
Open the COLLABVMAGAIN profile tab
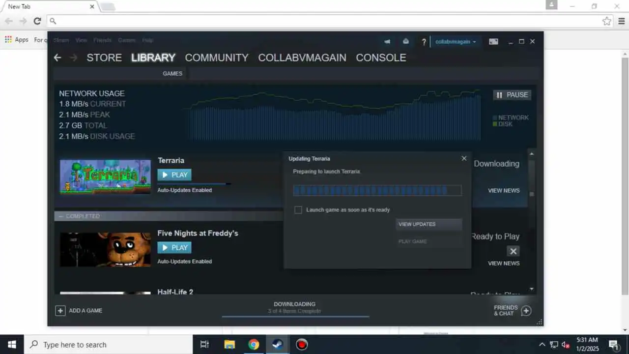click(x=302, y=58)
